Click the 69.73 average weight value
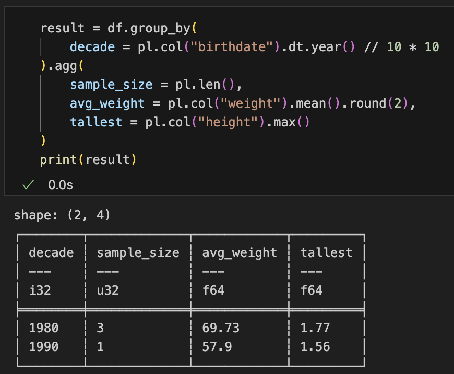The height and width of the screenshot is (374, 454). tap(220, 328)
